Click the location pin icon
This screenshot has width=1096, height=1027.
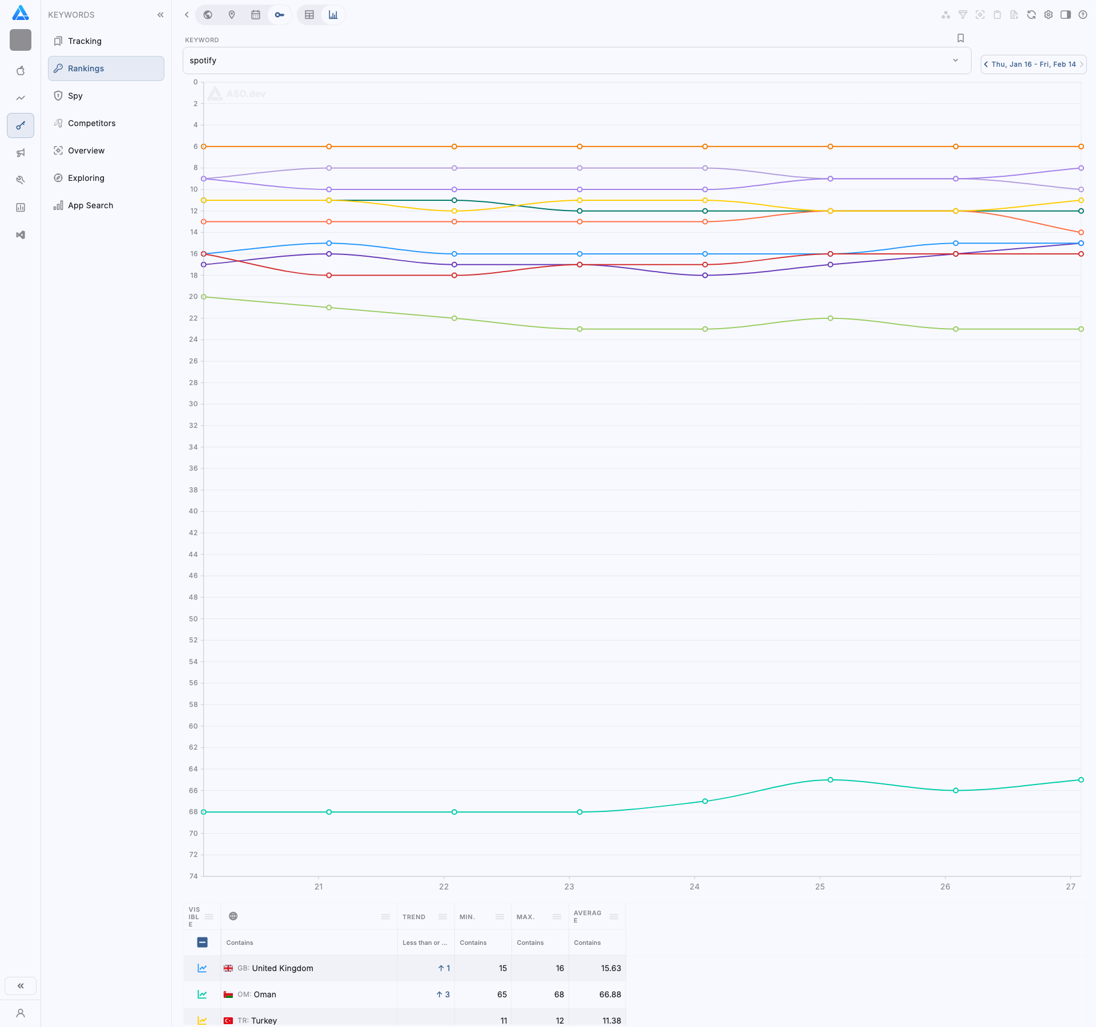tap(232, 15)
